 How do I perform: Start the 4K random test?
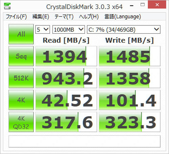21,100
